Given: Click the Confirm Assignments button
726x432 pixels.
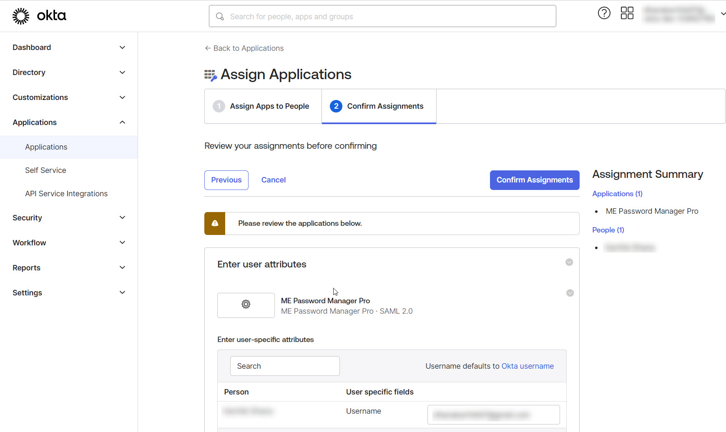Looking at the screenshot, I should click(535, 180).
